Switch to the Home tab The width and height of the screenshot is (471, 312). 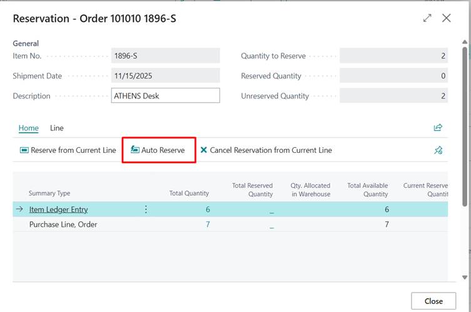[28, 128]
